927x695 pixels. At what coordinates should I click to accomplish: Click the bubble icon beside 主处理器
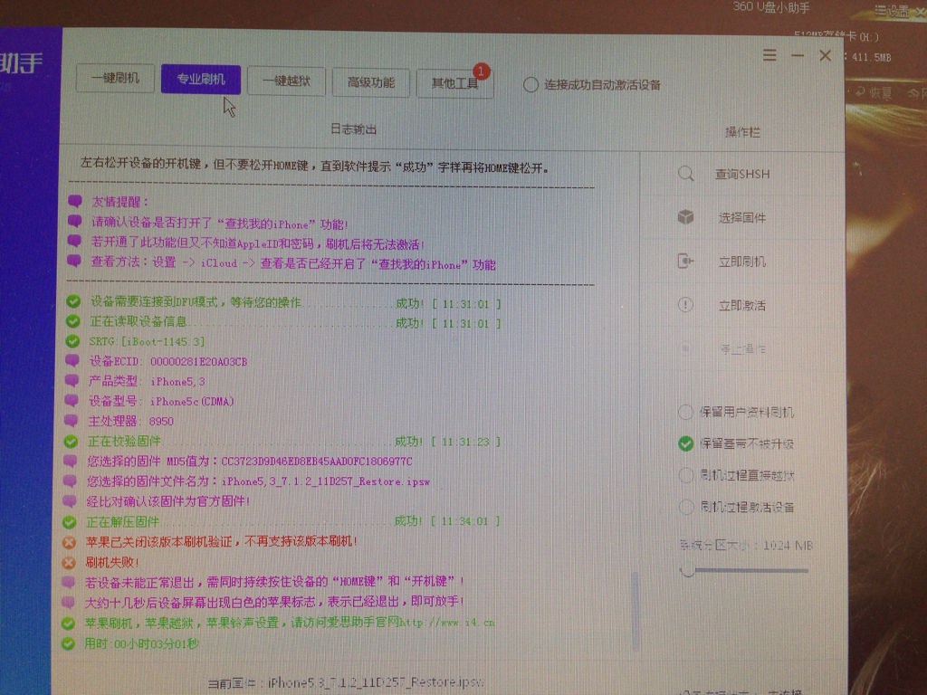[72, 420]
